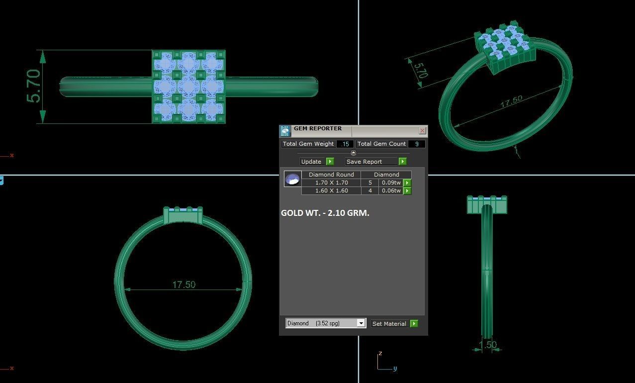Click the 0.09tw weight cell
This screenshot has width=635, height=383.
pyautogui.click(x=391, y=183)
